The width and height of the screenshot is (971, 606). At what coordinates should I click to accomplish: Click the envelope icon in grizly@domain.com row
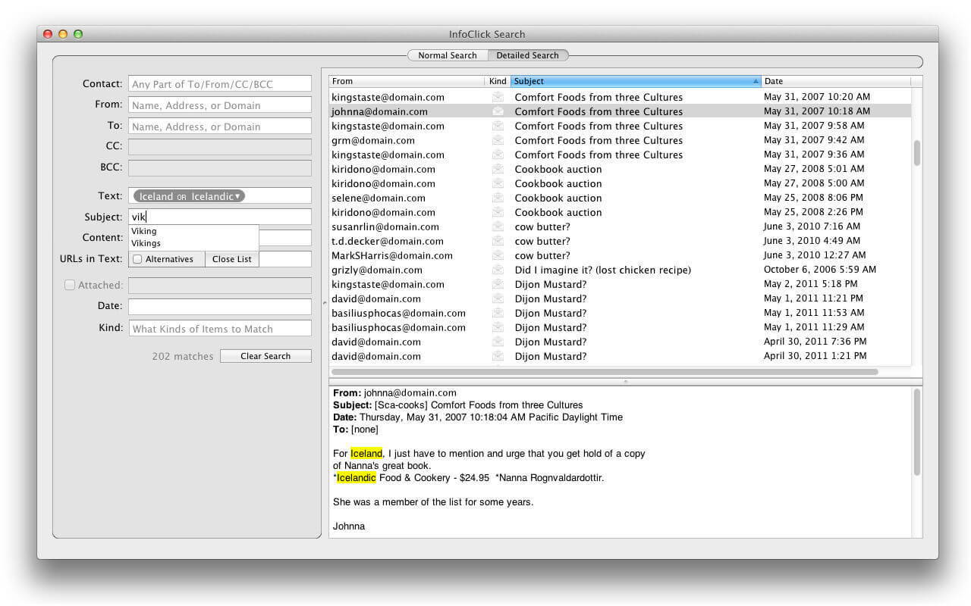pyautogui.click(x=498, y=270)
